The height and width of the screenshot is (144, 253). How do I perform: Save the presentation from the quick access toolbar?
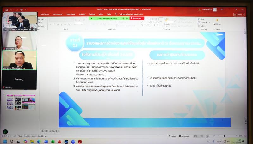7,10
